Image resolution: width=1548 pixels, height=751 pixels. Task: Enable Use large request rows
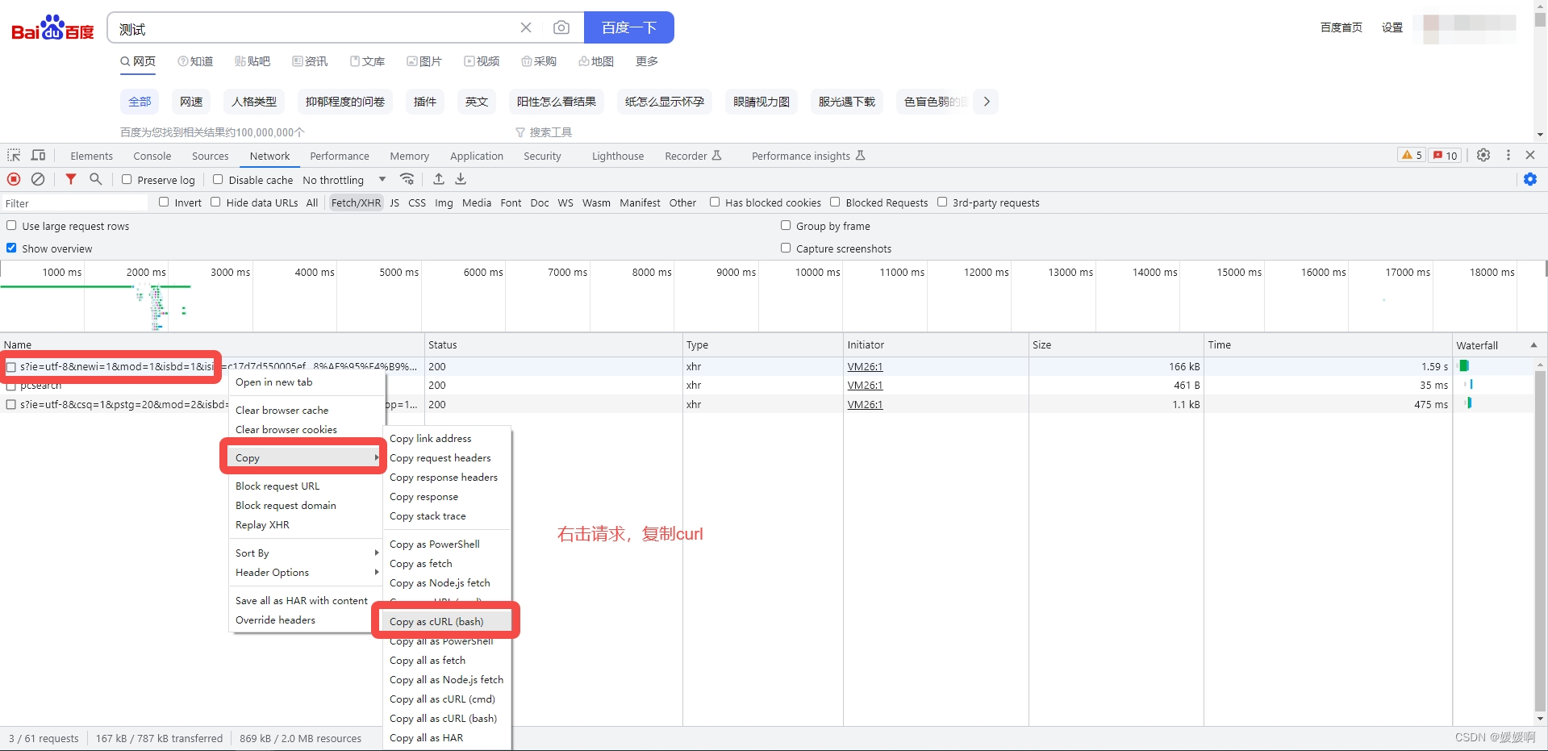coord(11,225)
